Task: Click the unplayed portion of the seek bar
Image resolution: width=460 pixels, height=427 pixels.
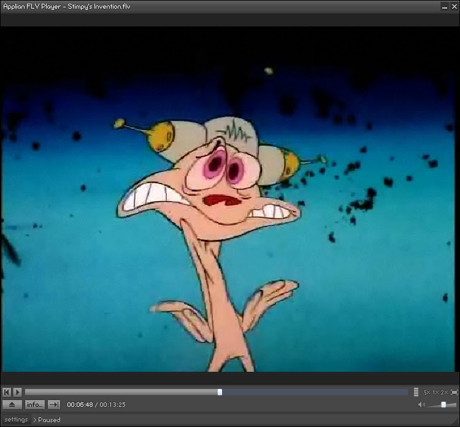Action: click(x=315, y=392)
